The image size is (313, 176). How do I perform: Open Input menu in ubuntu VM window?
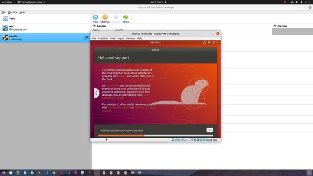click(121, 38)
